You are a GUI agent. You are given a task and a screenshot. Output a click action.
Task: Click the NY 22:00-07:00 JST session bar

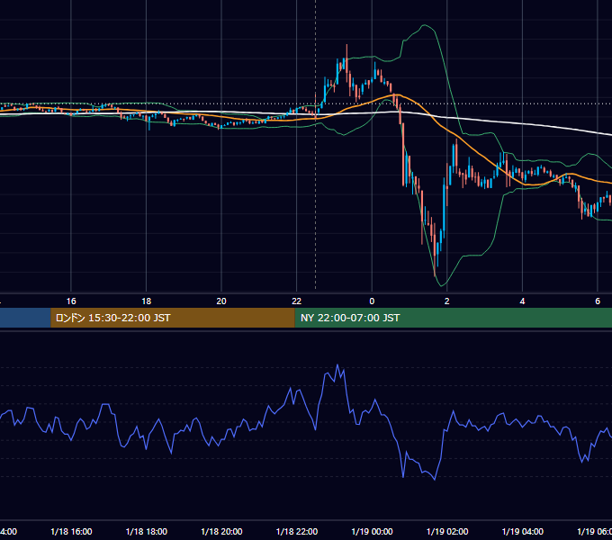click(x=453, y=318)
